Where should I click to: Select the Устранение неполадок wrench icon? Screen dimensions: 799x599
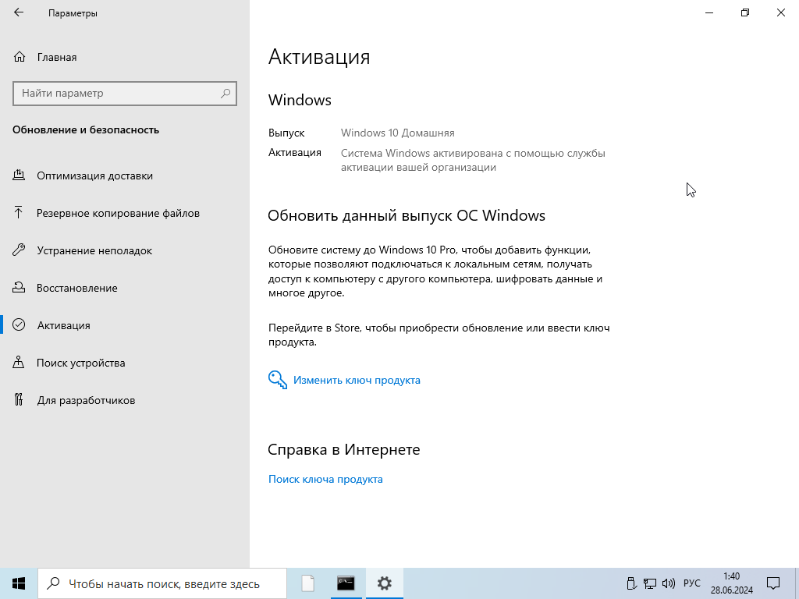[x=20, y=250]
